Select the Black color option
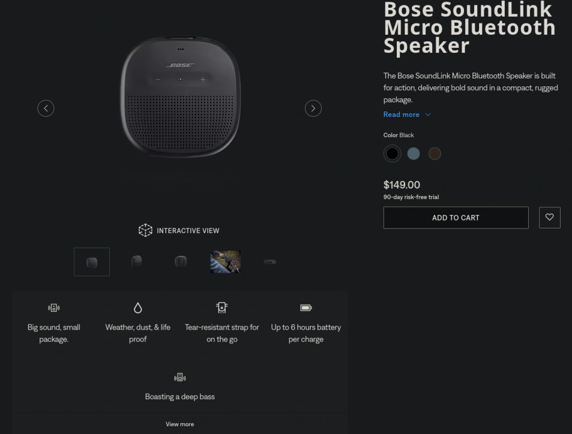Screen dimensions: 572x434 392,153
